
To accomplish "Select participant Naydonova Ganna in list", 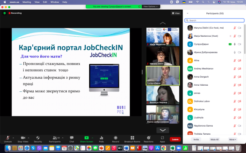I will point(214,126).
